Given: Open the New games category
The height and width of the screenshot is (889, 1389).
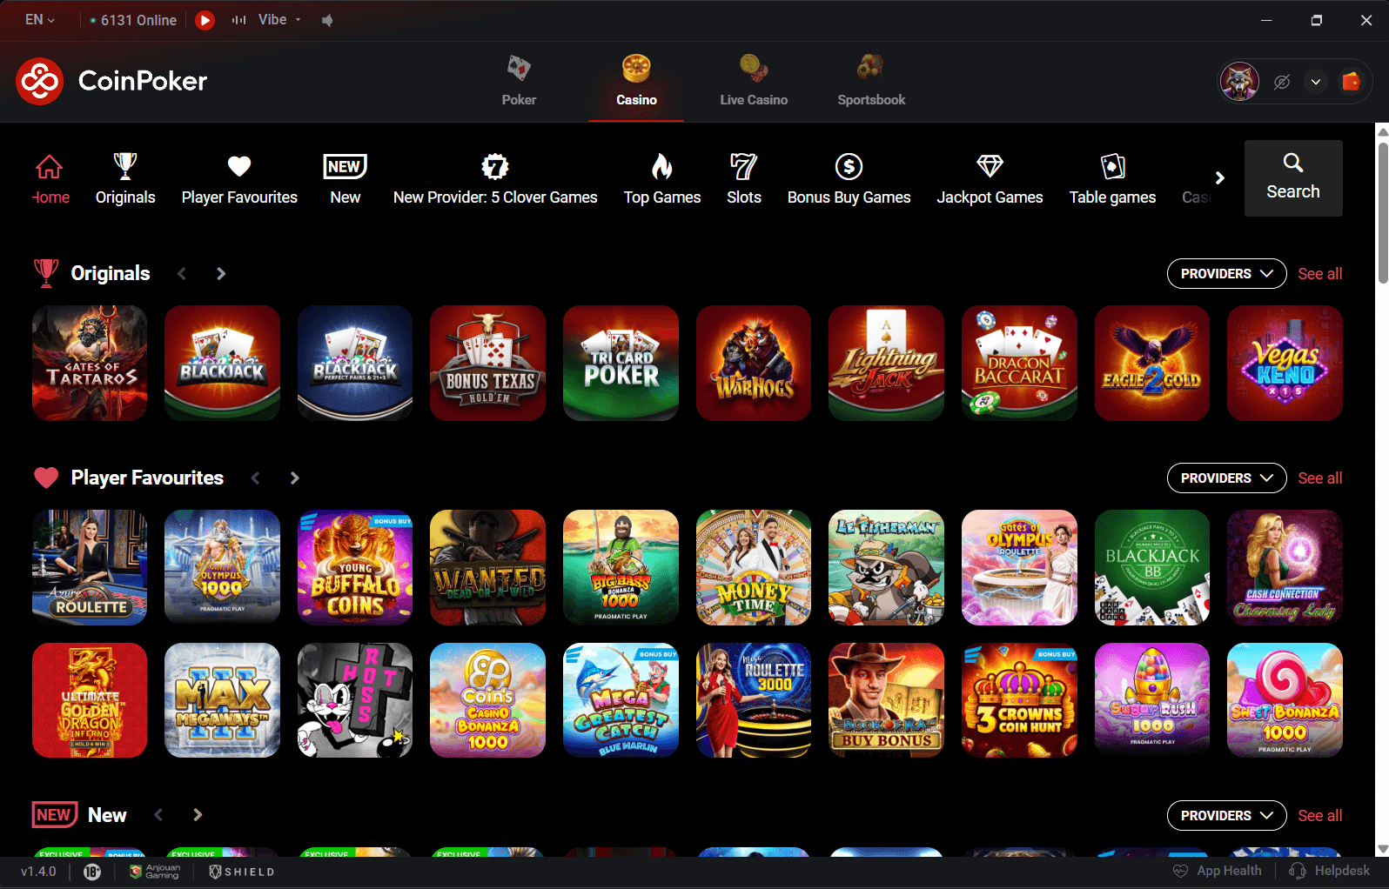Looking at the screenshot, I should [346, 179].
